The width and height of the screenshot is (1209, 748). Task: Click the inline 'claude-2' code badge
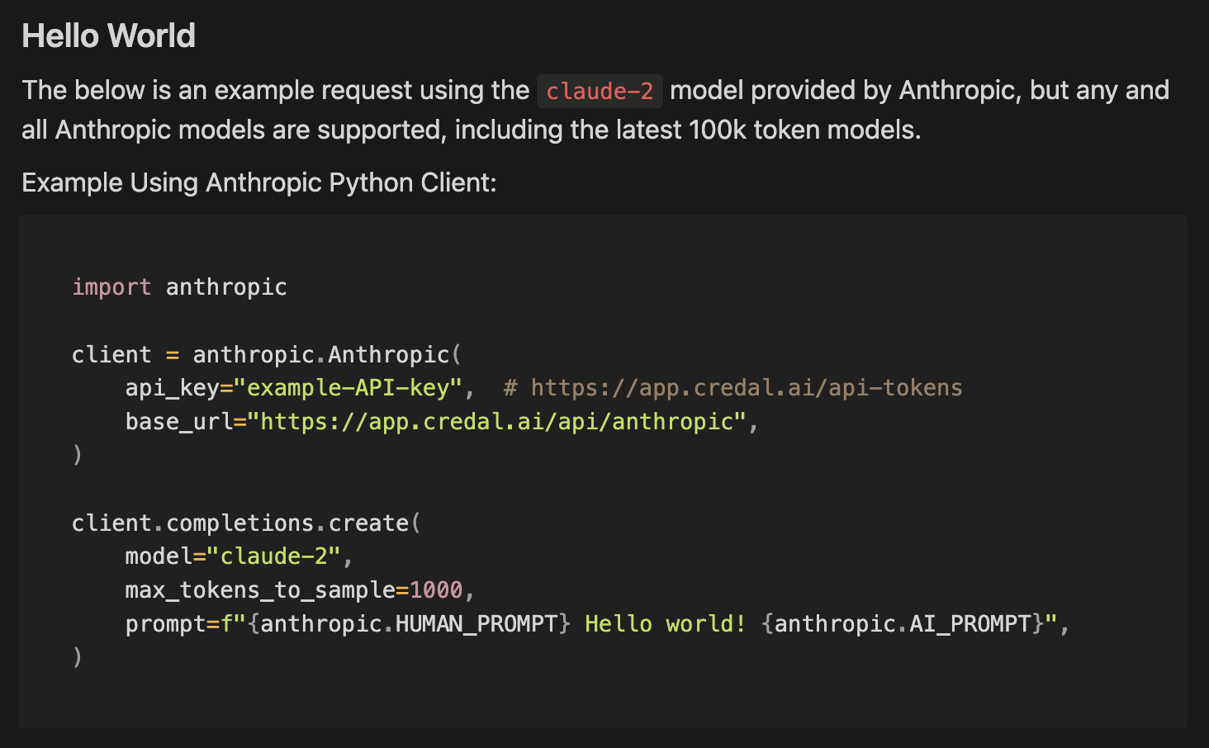pyautogui.click(x=600, y=91)
